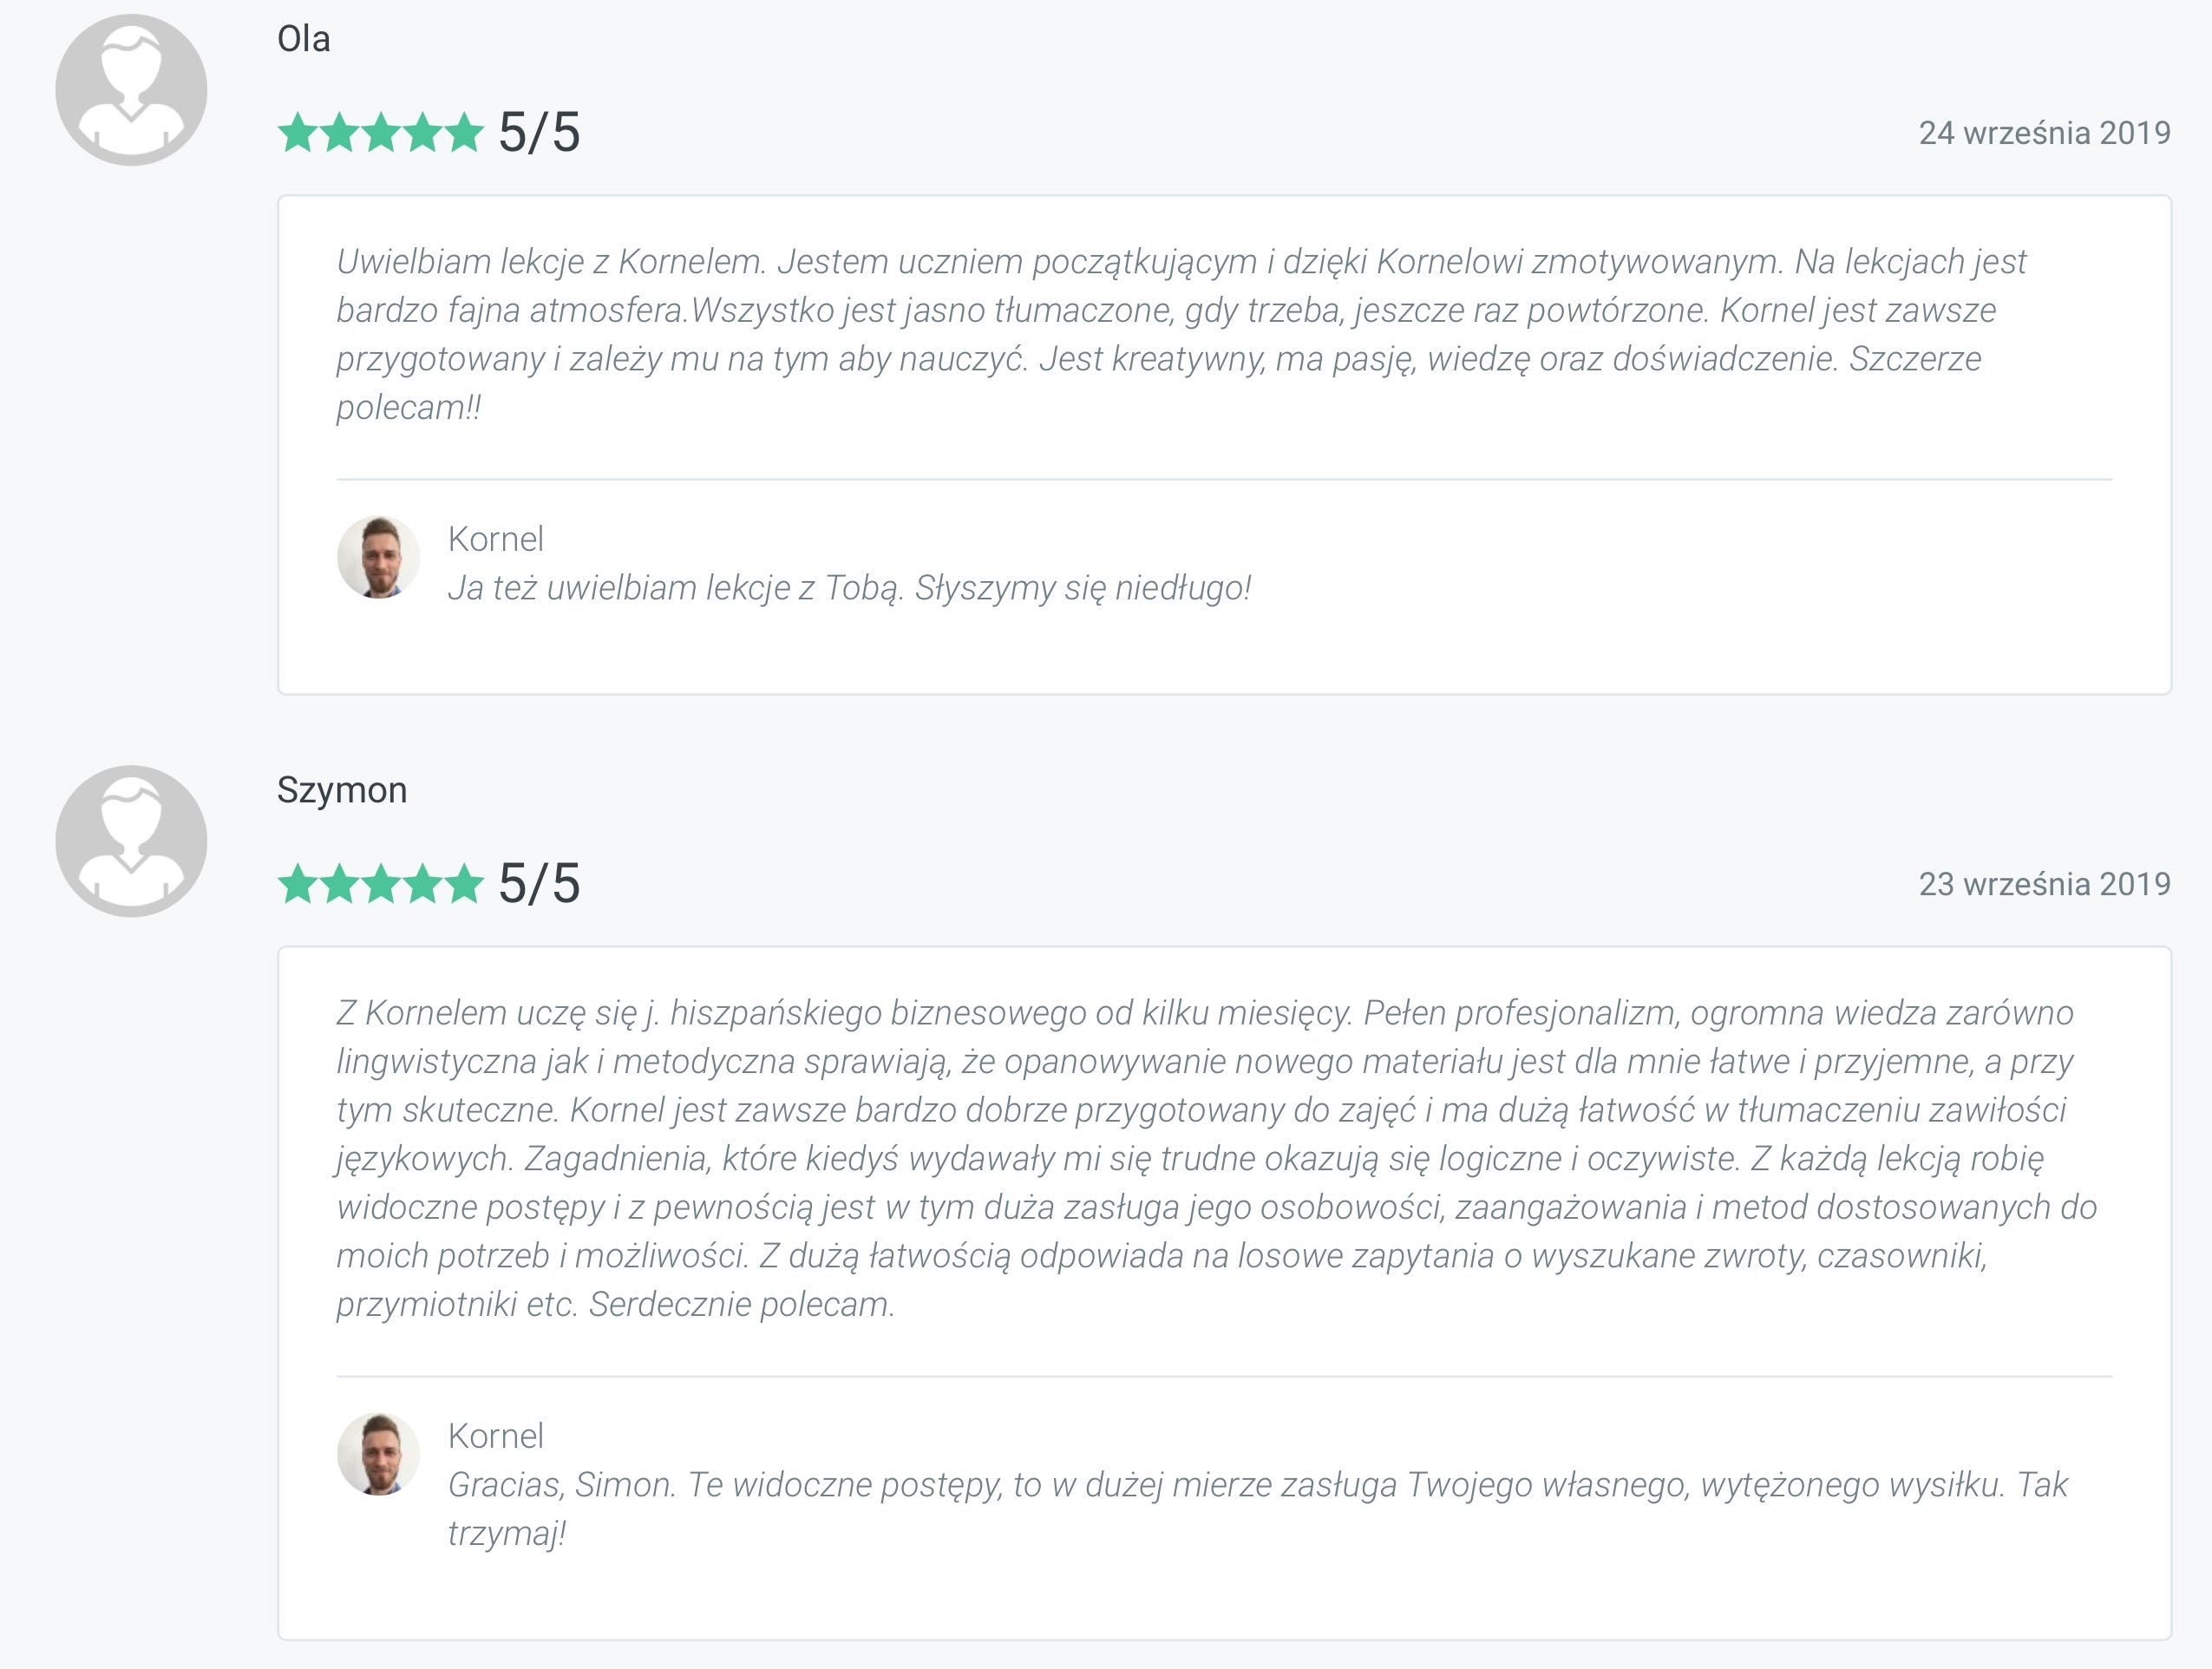This screenshot has height=1669, width=2212.
Task: Click Ola's default avatar icon
Action: click(x=131, y=90)
